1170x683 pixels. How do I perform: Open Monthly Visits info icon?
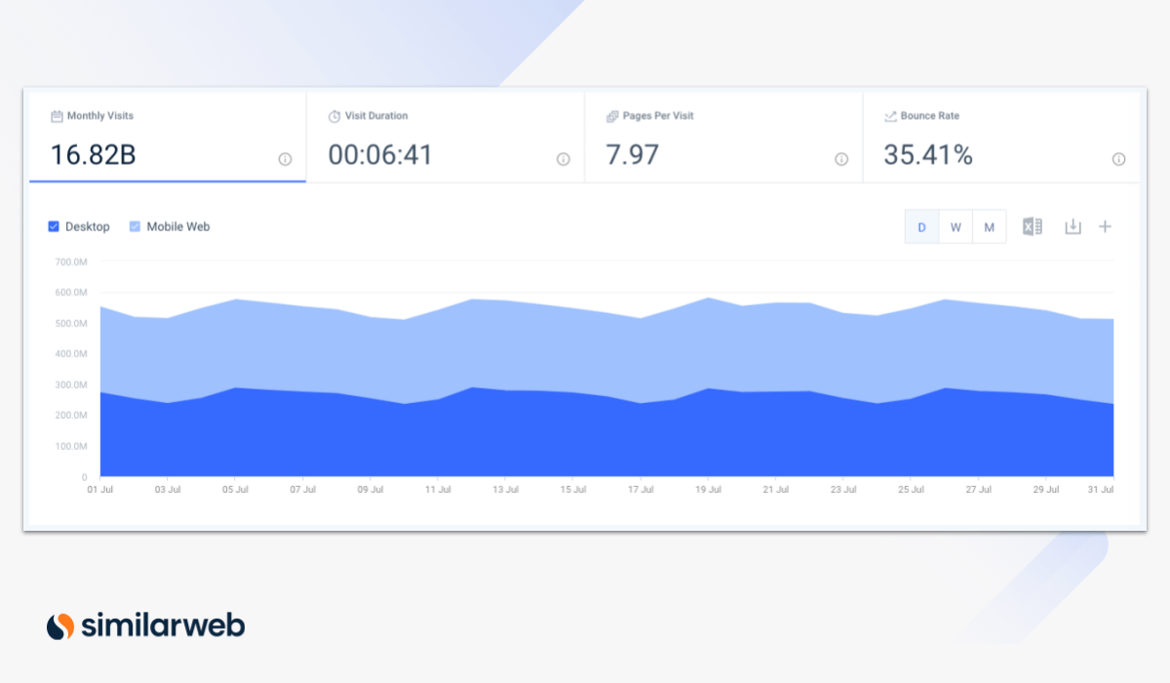pyautogui.click(x=285, y=159)
